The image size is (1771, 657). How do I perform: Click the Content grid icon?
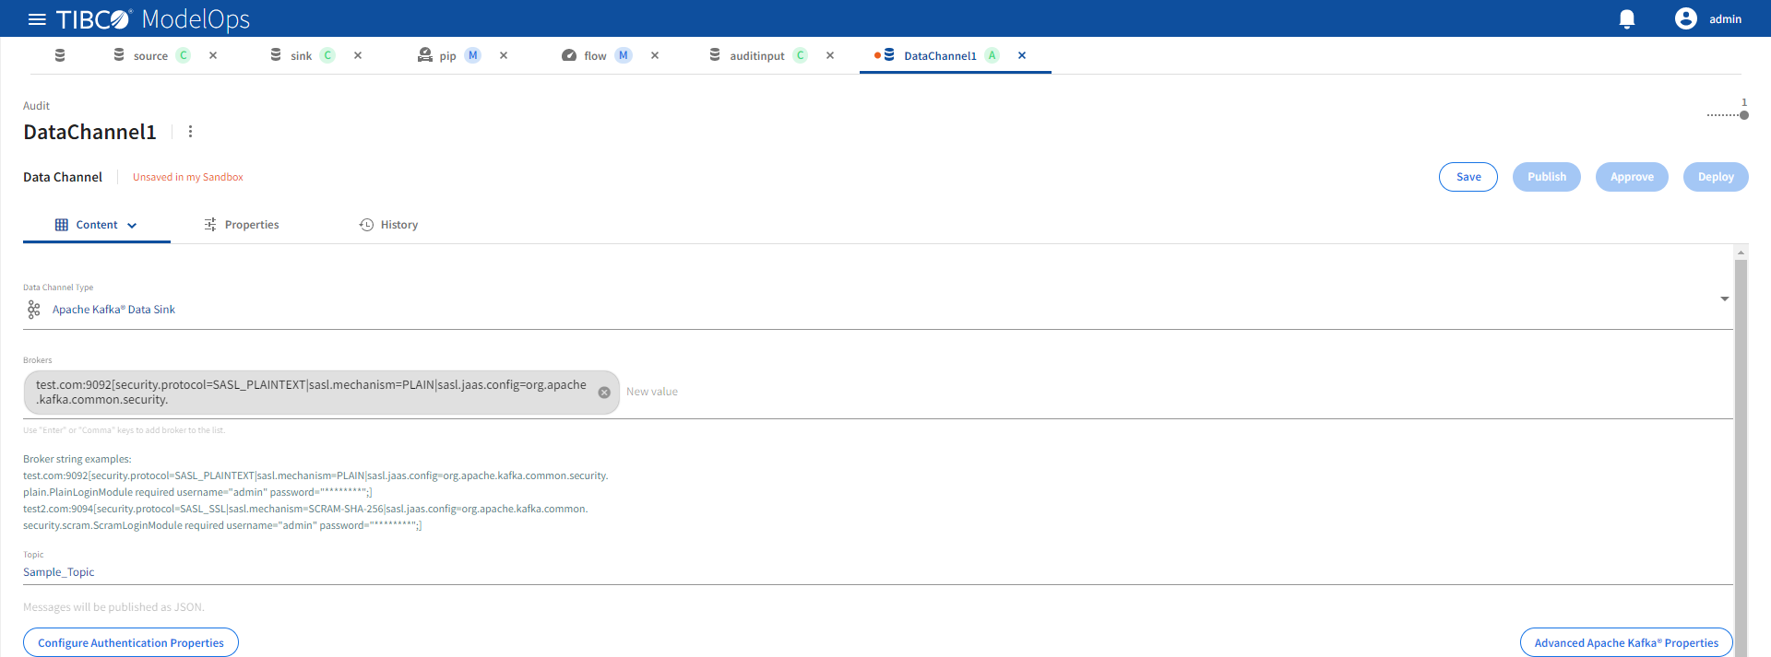tap(62, 225)
